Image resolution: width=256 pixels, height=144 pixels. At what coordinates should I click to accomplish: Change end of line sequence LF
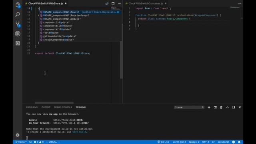click(213, 142)
